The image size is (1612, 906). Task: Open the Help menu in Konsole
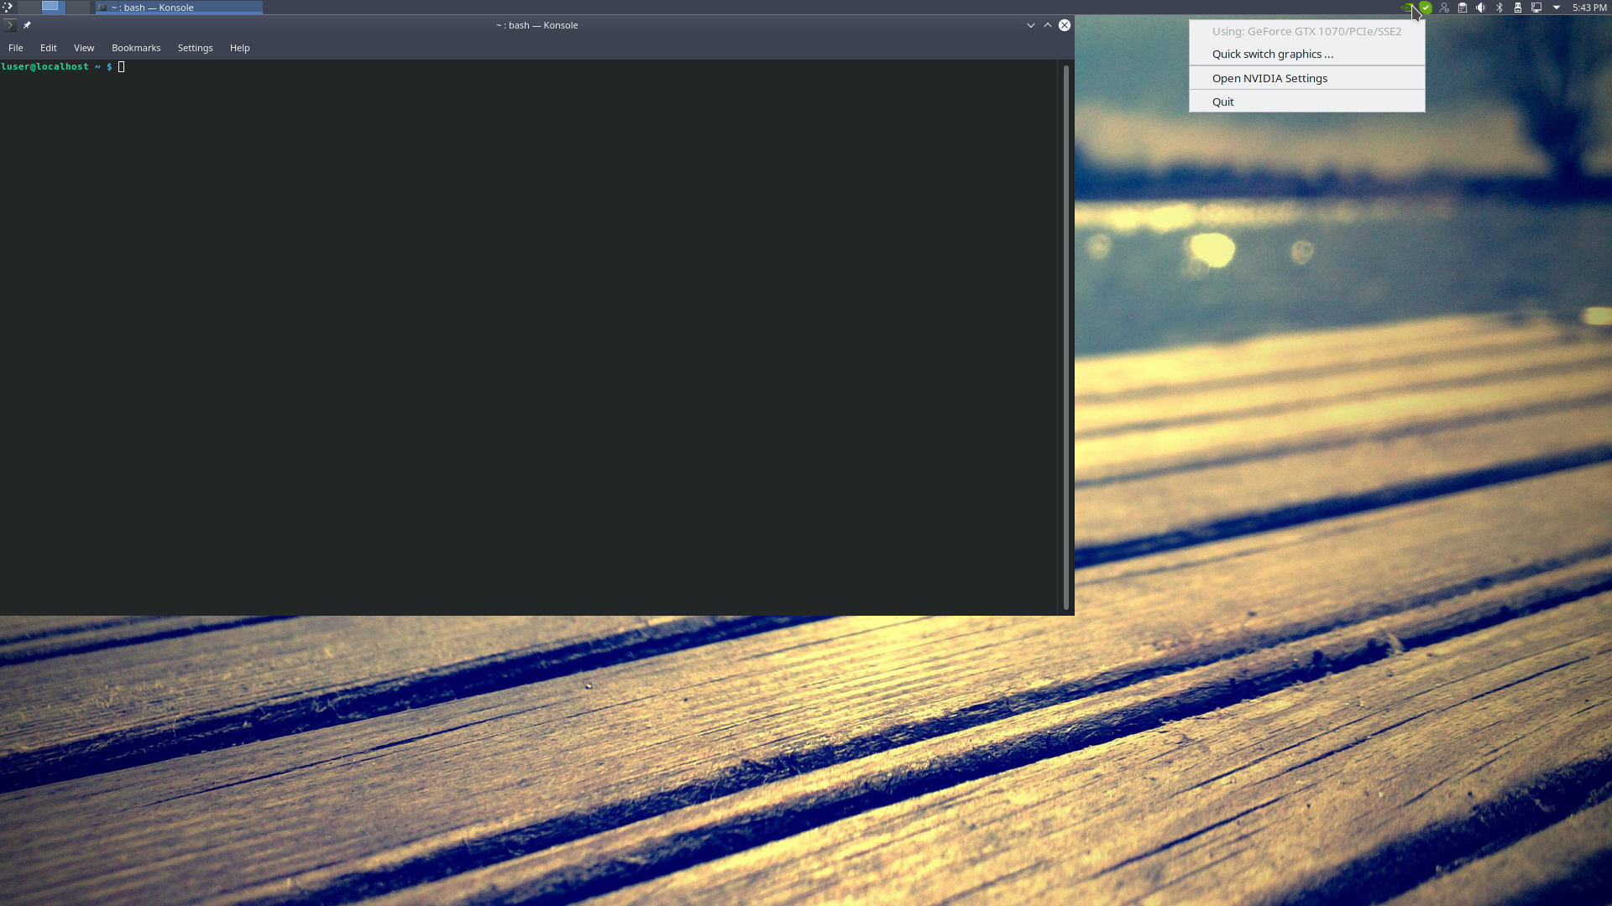coord(240,48)
